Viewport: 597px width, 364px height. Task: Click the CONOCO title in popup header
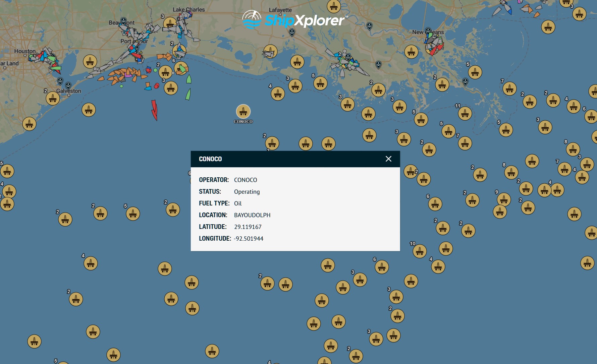pyautogui.click(x=210, y=159)
